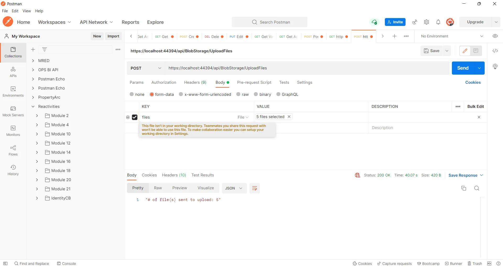Open the File menu
Image resolution: width=503 pixels, height=267 pixels.
(x=5, y=11)
